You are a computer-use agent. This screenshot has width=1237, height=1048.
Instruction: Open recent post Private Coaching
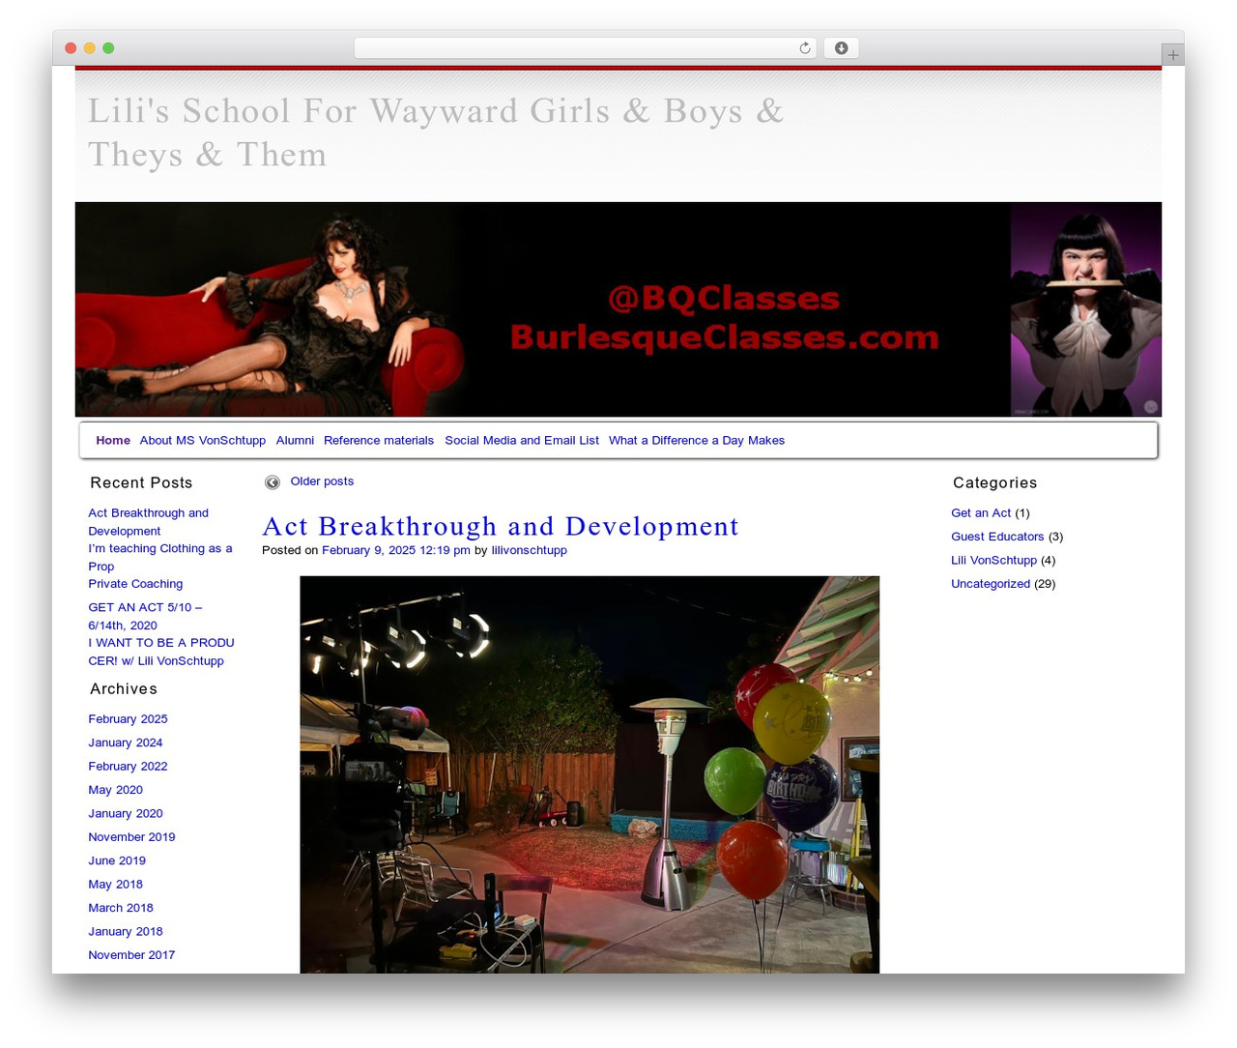coord(135,584)
